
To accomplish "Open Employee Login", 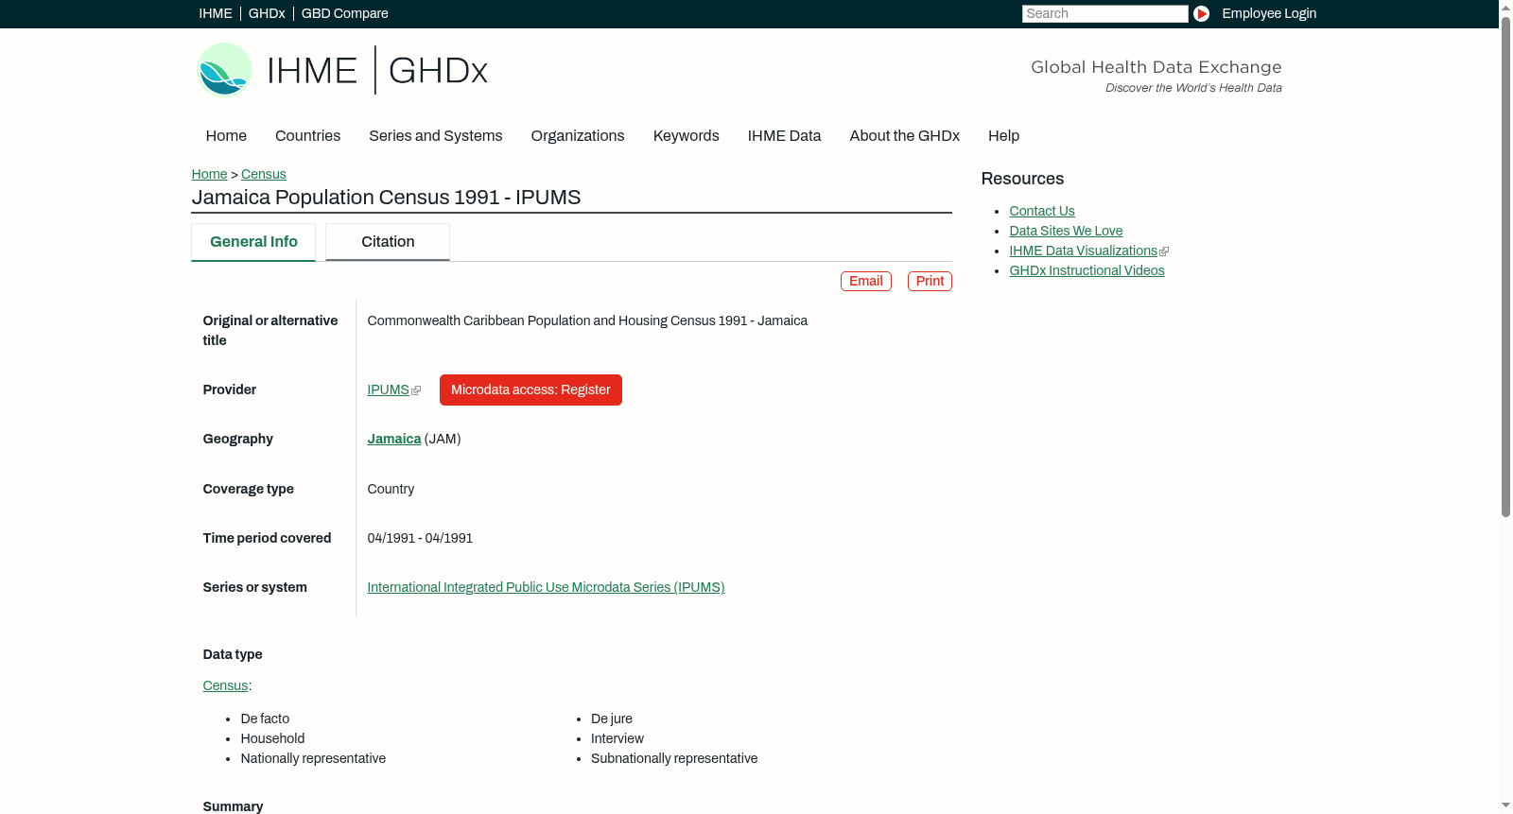I will [1269, 13].
